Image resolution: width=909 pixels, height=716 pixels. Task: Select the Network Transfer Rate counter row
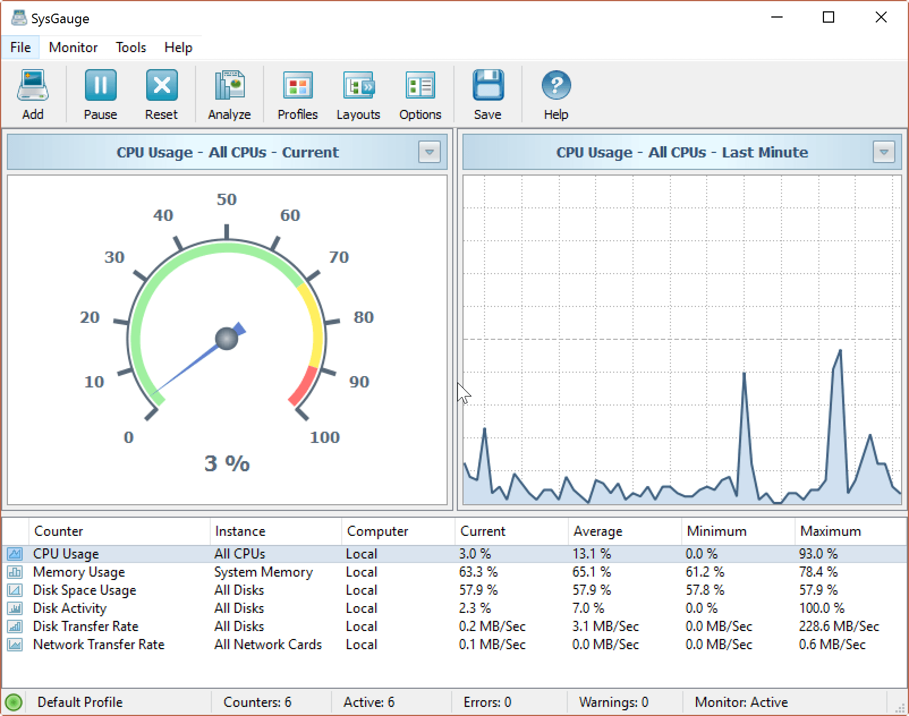point(99,645)
